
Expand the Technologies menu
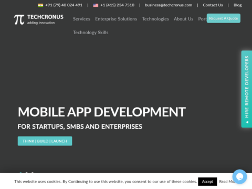155,19
